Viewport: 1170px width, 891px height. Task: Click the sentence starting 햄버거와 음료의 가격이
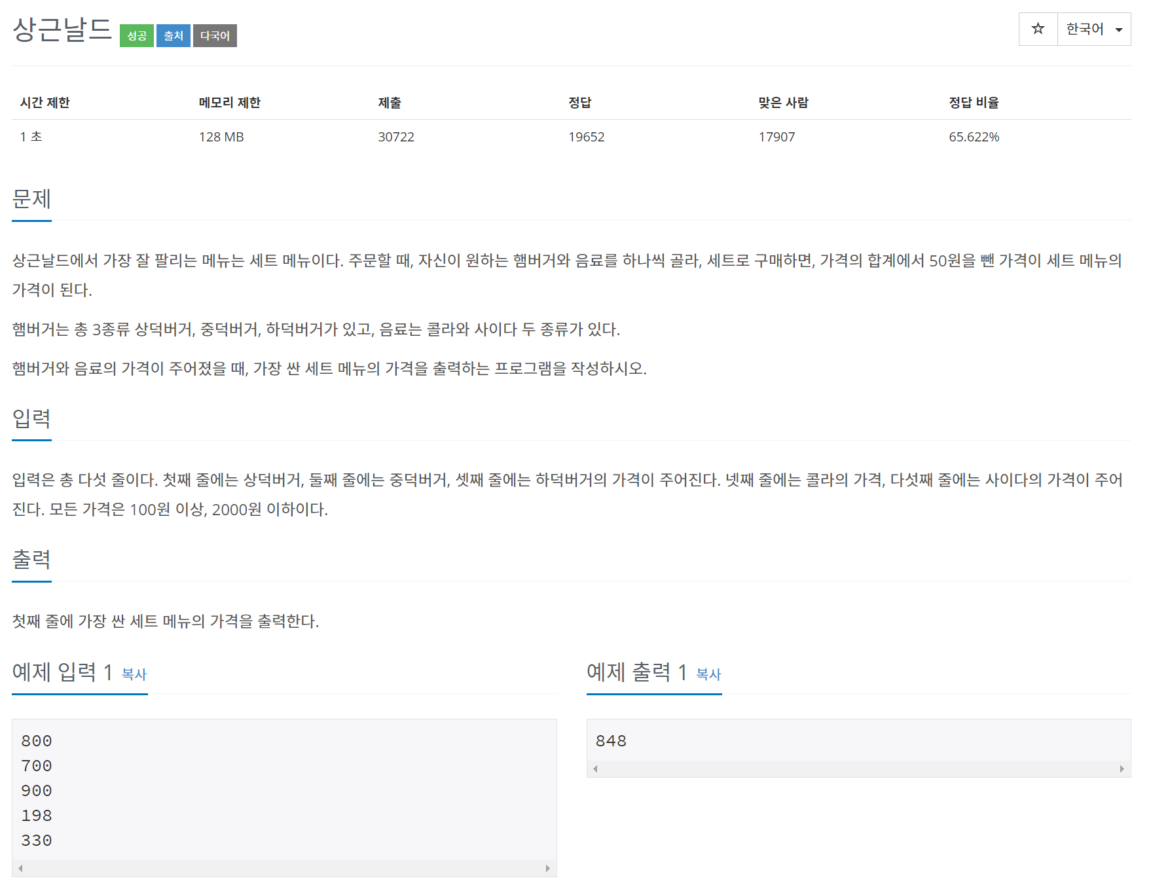tap(329, 368)
